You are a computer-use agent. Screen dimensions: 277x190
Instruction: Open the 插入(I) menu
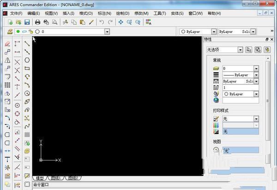point(68,13)
